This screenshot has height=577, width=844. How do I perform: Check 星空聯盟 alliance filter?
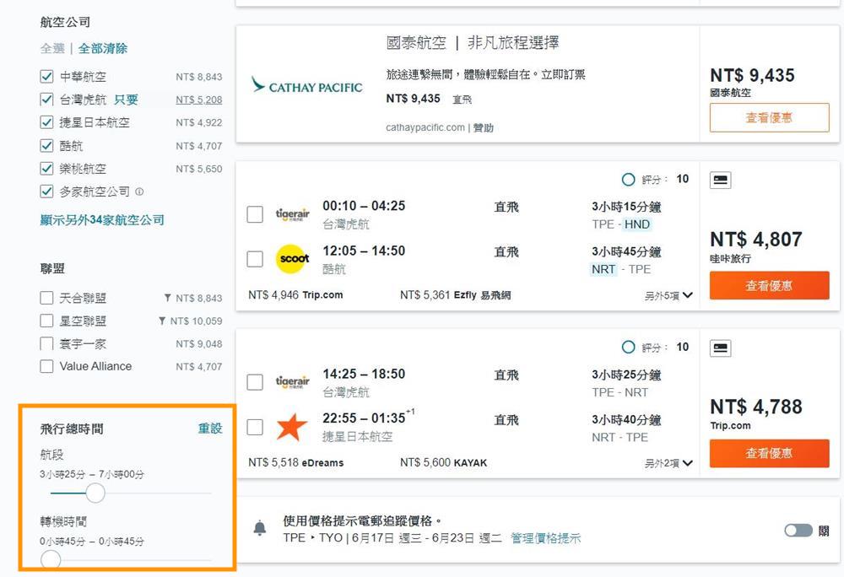tap(46, 321)
